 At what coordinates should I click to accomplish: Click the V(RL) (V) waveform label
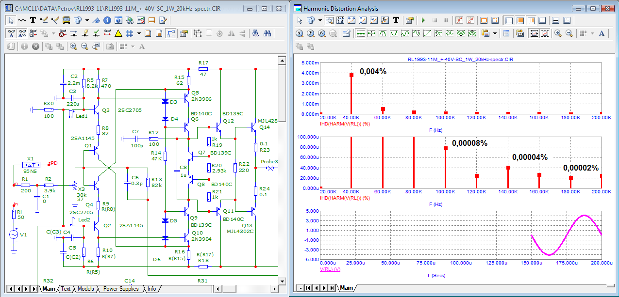(x=330, y=269)
